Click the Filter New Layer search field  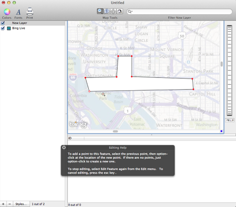click(x=180, y=12)
